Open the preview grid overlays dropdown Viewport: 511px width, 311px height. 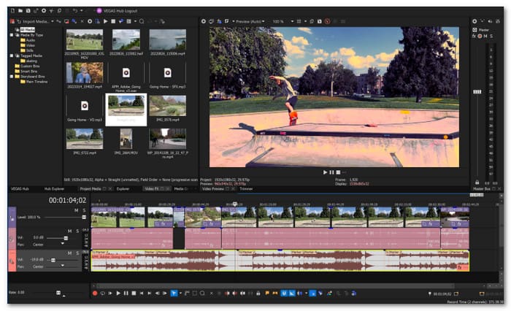pyautogui.click(x=305, y=21)
